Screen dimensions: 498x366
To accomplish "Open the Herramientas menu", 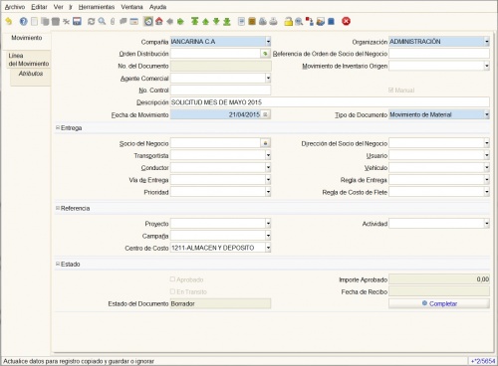I will coord(97,7).
